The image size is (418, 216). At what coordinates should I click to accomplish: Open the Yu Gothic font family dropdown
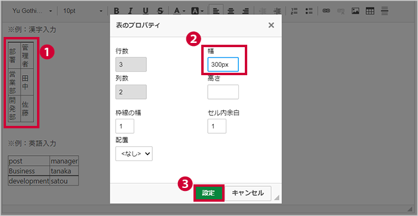click(x=32, y=11)
